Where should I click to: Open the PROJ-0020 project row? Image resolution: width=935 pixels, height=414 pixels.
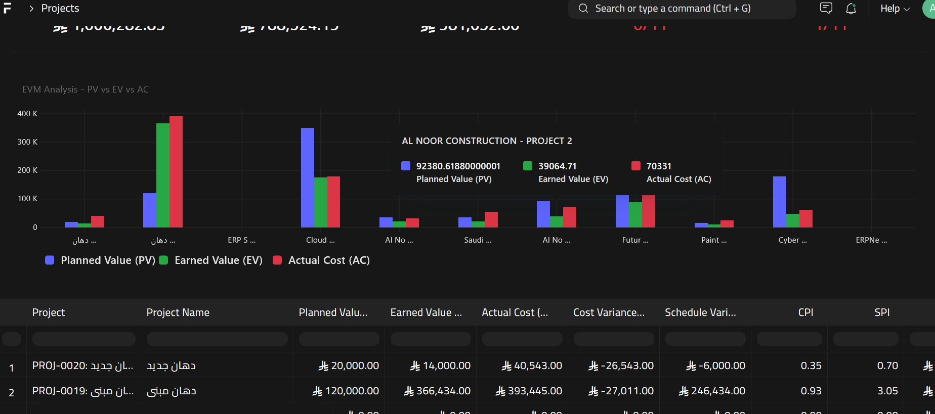click(82, 365)
